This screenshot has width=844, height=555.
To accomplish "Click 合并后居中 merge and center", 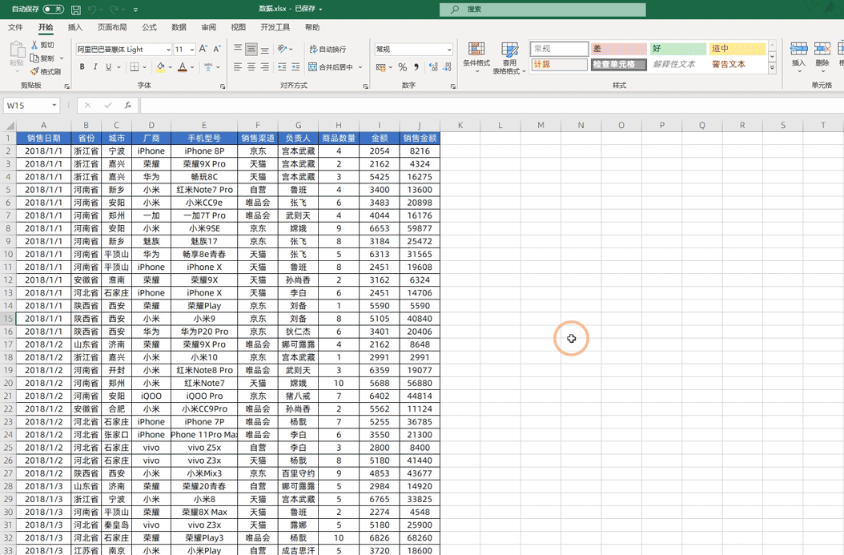I will click(331, 66).
